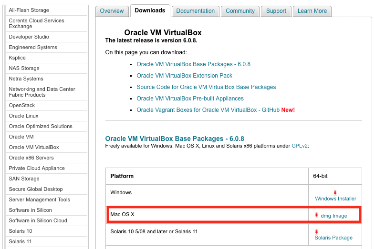Open the Support tab
Viewport: 375px width, 249px height.
click(x=276, y=11)
